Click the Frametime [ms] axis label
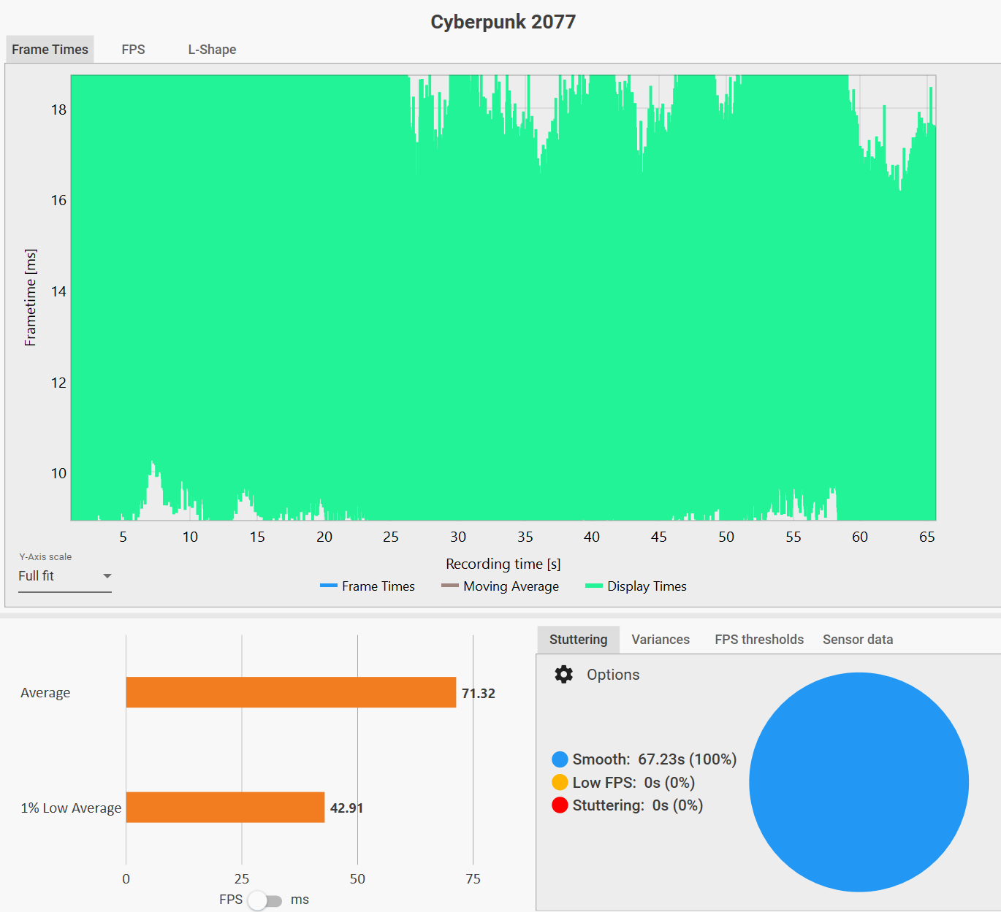 coord(30,297)
